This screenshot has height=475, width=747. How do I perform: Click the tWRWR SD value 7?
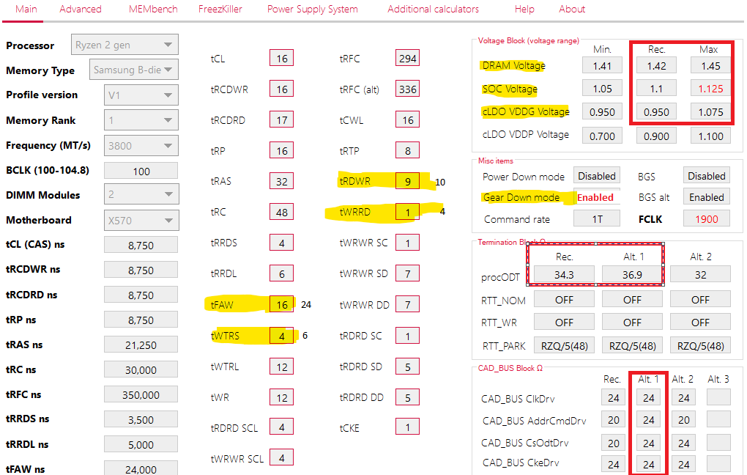[x=407, y=273]
